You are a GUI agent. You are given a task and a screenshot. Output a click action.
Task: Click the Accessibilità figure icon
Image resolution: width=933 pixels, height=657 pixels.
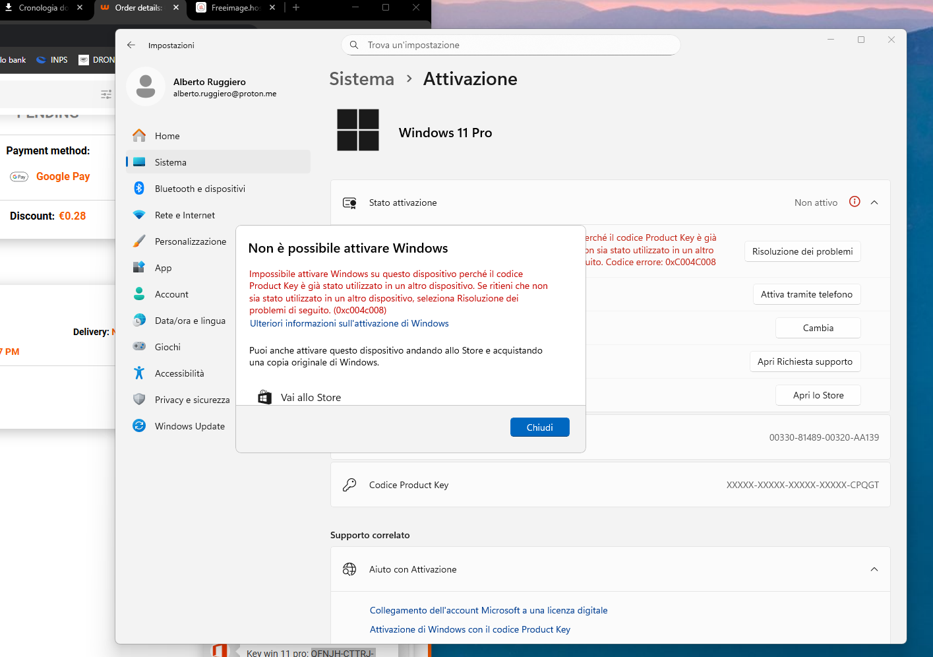coord(139,373)
